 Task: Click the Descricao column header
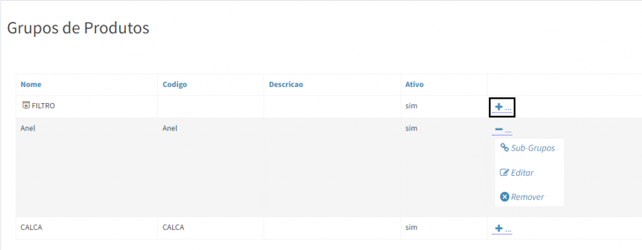point(286,84)
